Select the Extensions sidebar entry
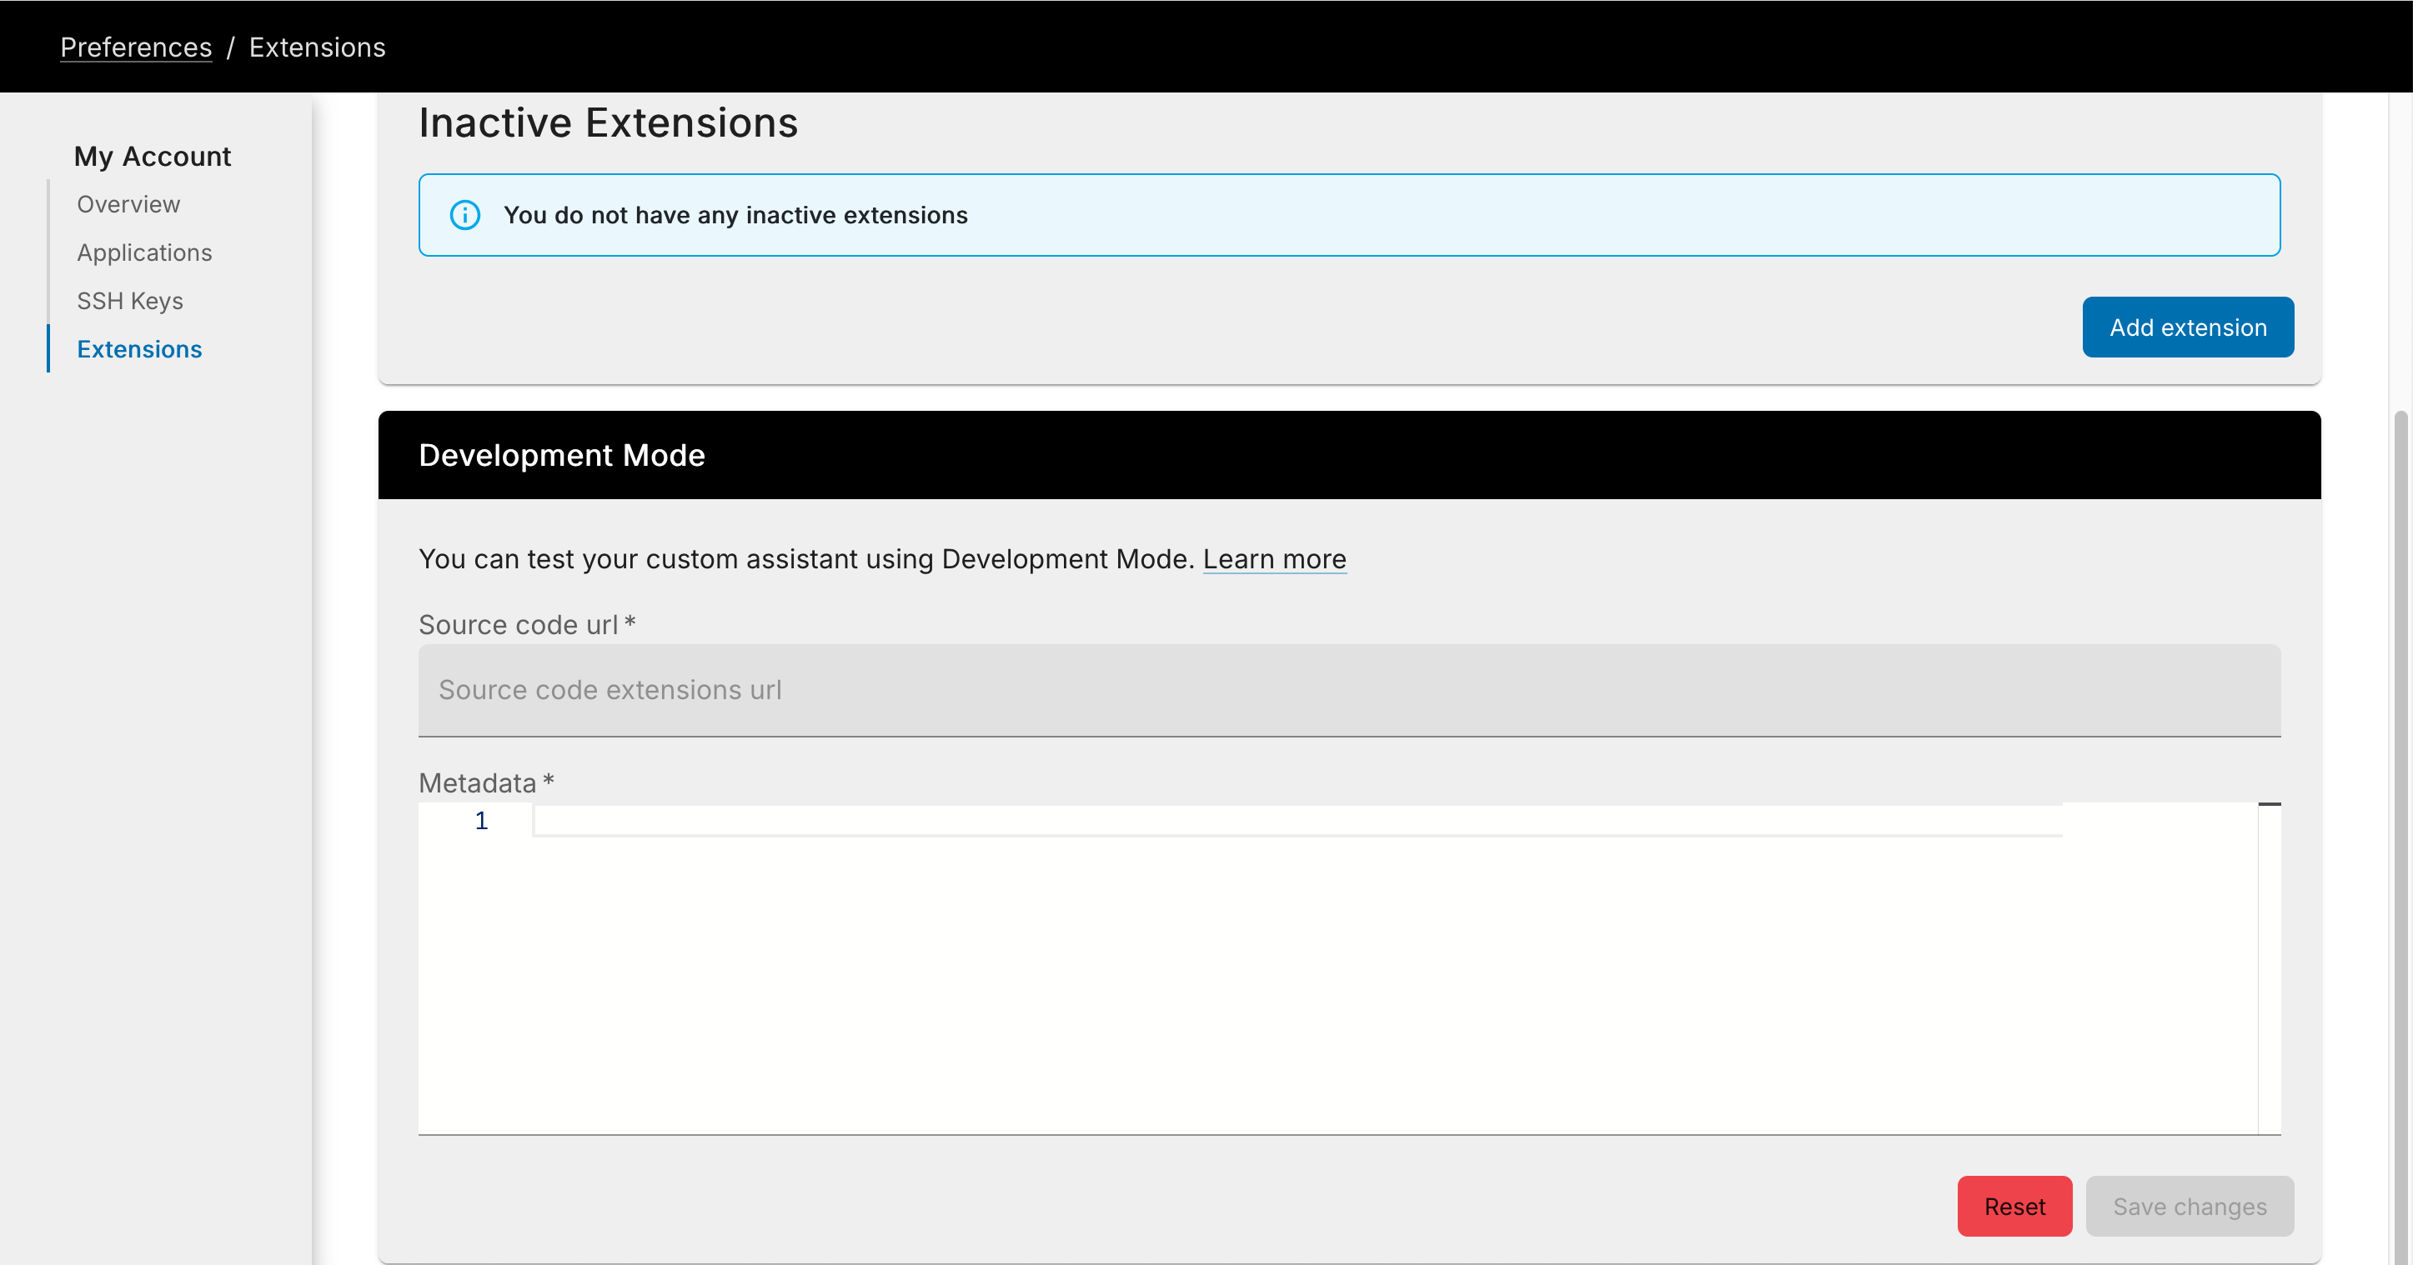 click(138, 349)
